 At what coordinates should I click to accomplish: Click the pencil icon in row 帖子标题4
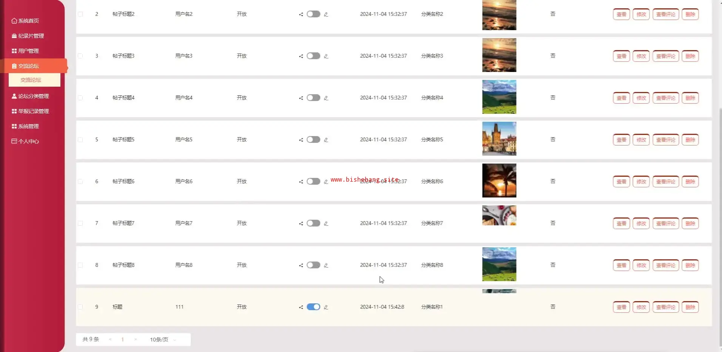326,98
